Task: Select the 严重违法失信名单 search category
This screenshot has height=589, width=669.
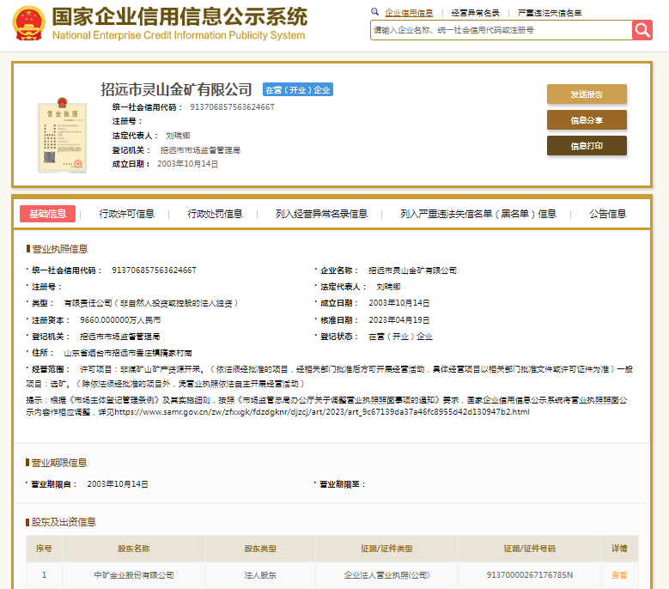Action: (x=550, y=13)
